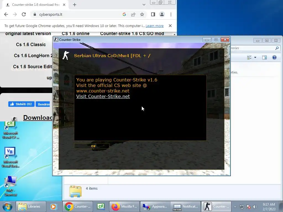Switch to Mozilla Firefox taskbar button
Screen dimensions: 283x212
pyautogui.click(x=124, y=206)
